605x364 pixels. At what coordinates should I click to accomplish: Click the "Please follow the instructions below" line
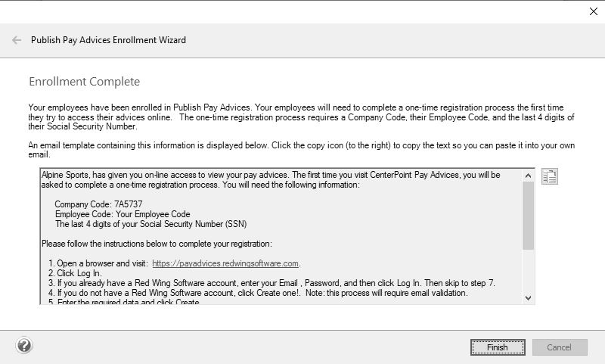[x=156, y=244]
